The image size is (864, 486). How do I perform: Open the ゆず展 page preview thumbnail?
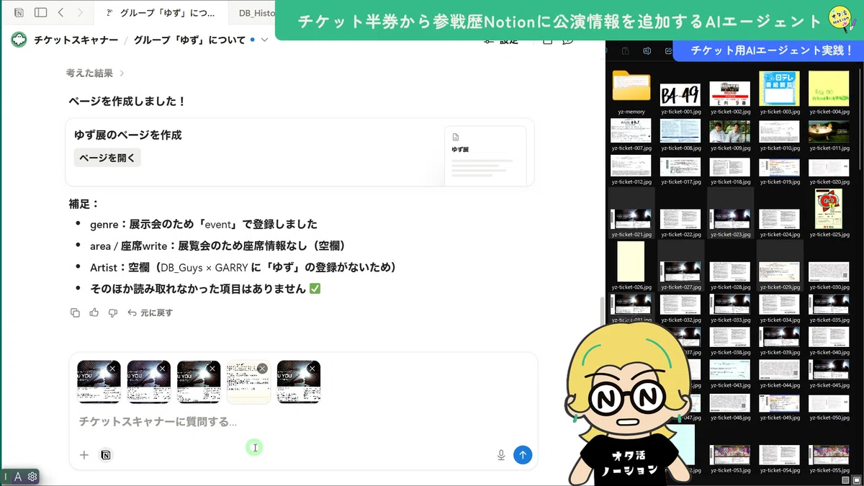pyautogui.click(x=485, y=156)
